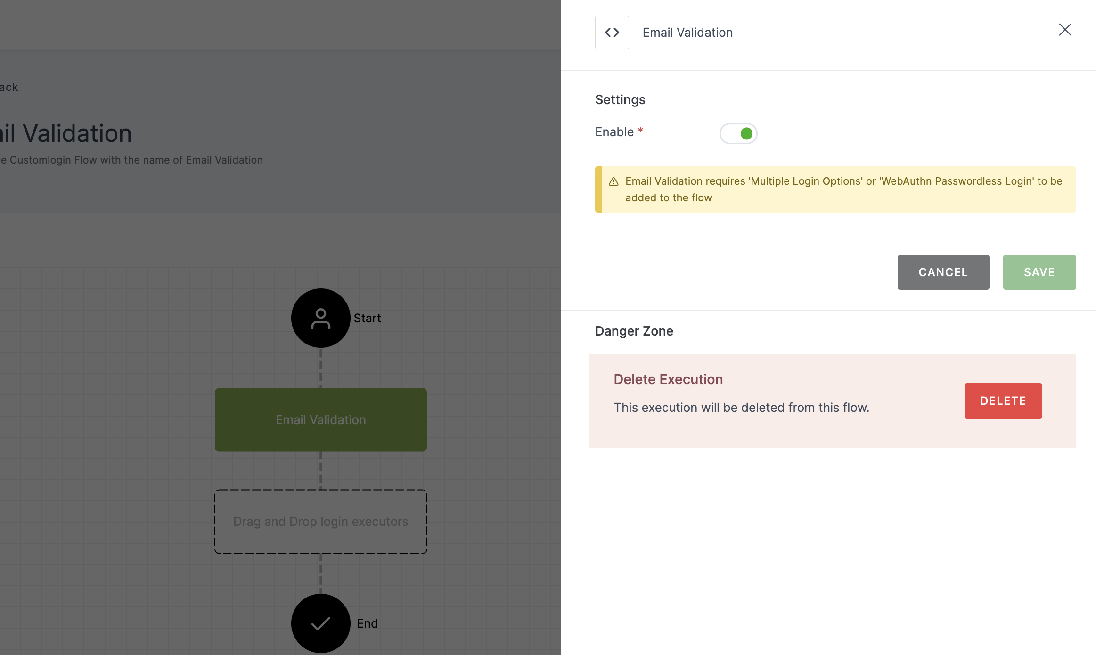This screenshot has height=655, width=1096.
Task: Click the dashed Drag and Drop login executors area
Action: [320, 521]
